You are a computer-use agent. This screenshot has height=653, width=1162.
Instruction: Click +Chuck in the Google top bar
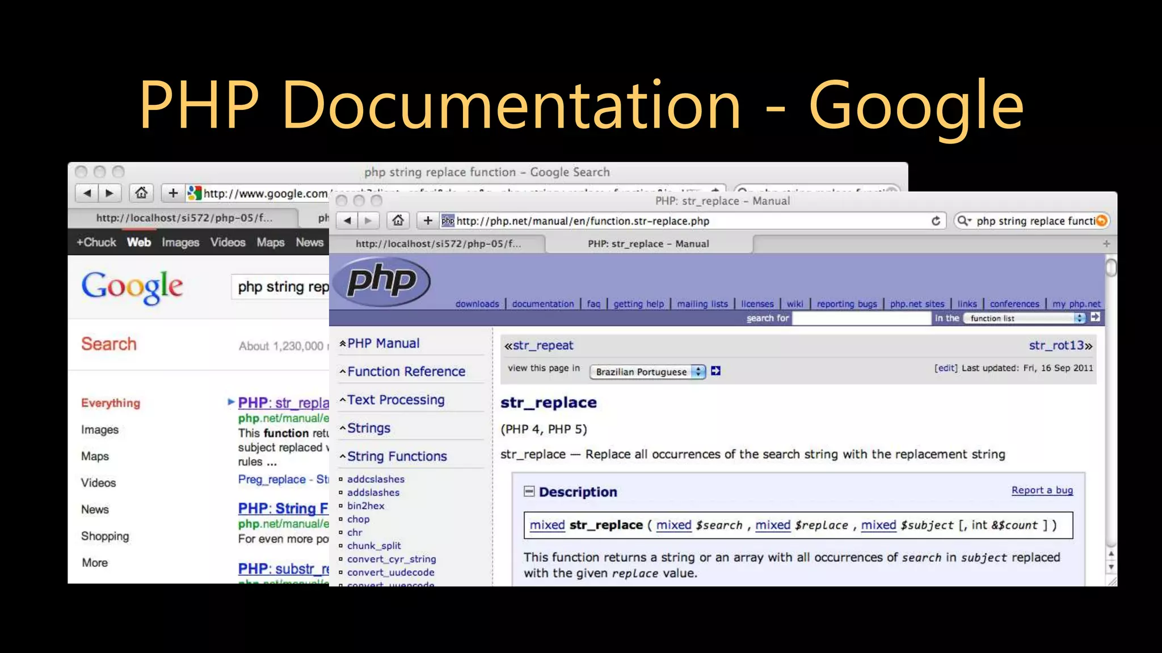(96, 243)
